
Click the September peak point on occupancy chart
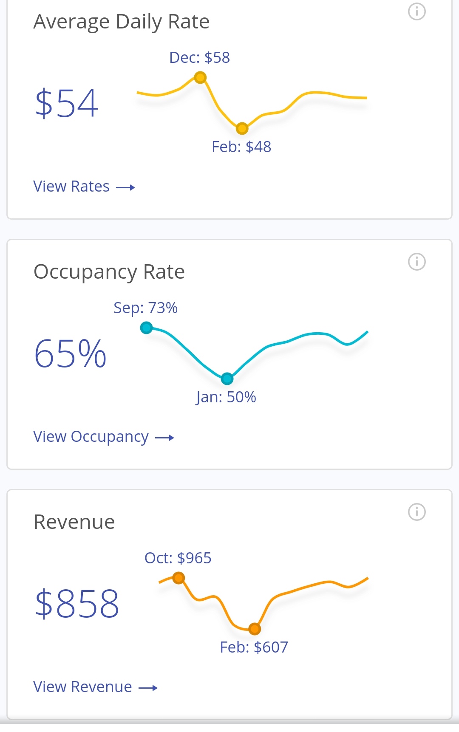click(147, 328)
